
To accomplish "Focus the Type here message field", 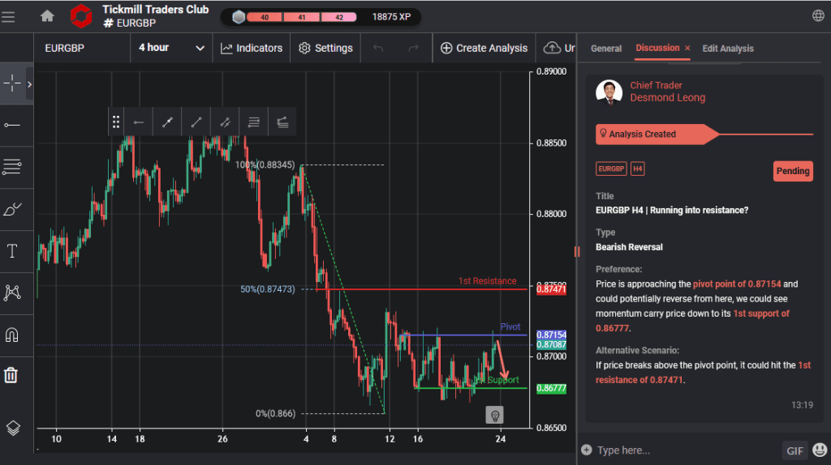I will point(687,450).
